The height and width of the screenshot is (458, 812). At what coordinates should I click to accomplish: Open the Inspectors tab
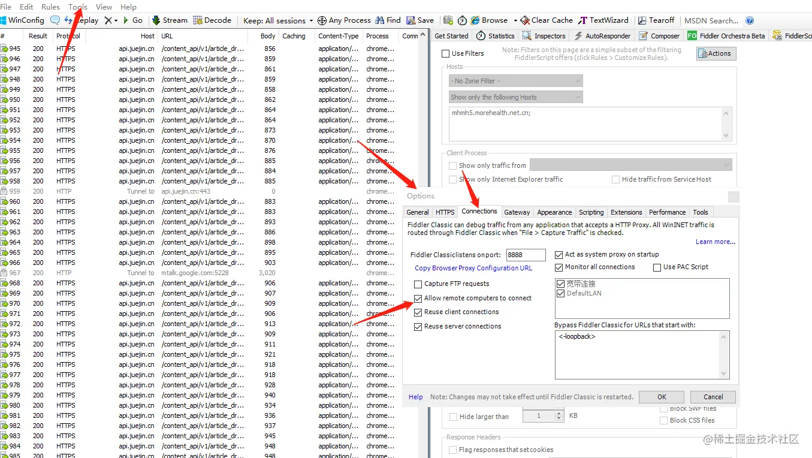(544, 36)
